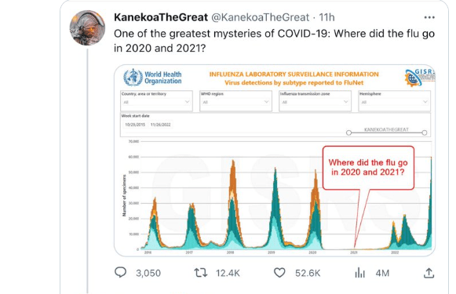The width and height of the screenshot is (456, 294).
Task: Share tweet via upload arrow icon
Action: click(x=429, y=273)
